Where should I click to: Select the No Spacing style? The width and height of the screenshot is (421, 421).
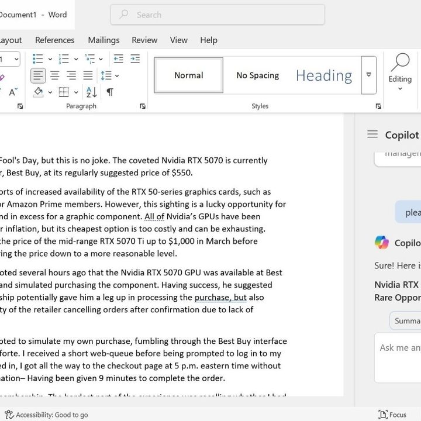(258, 75)
